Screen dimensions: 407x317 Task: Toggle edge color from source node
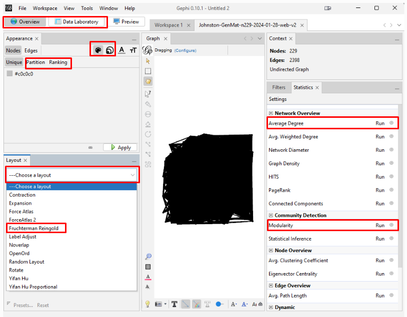(x=196, y=304)
